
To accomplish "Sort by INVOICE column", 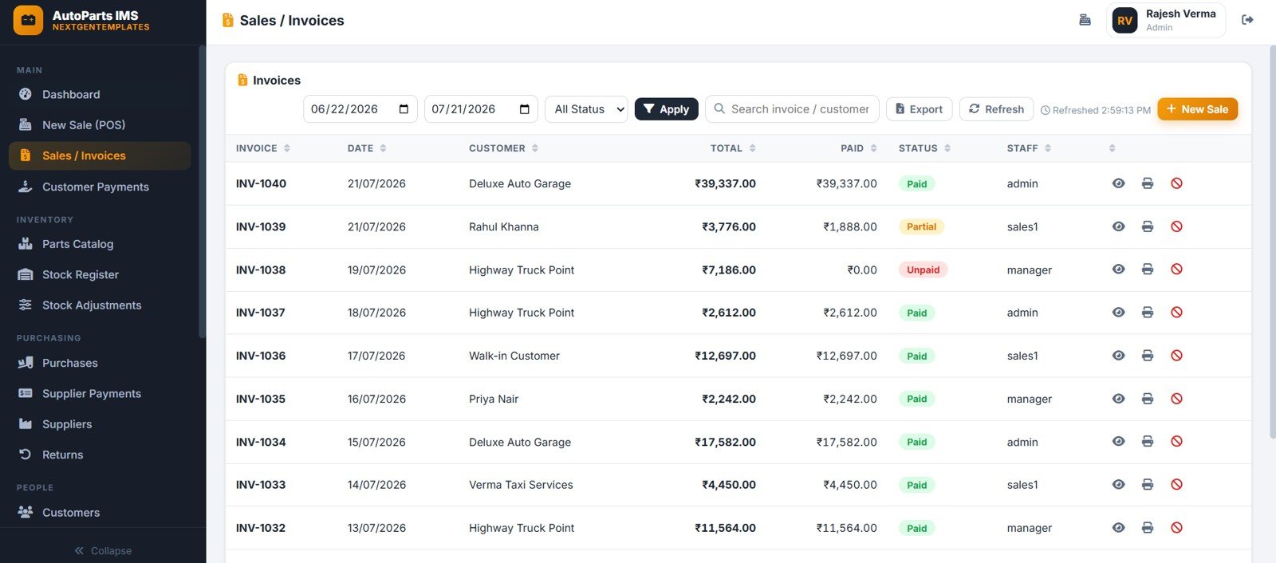I will (263, 148).
